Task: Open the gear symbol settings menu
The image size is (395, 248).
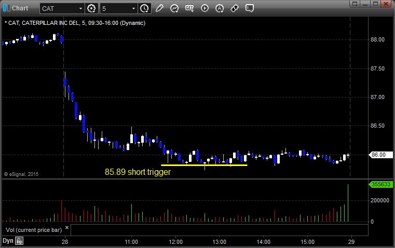Action: pos(91,8)
